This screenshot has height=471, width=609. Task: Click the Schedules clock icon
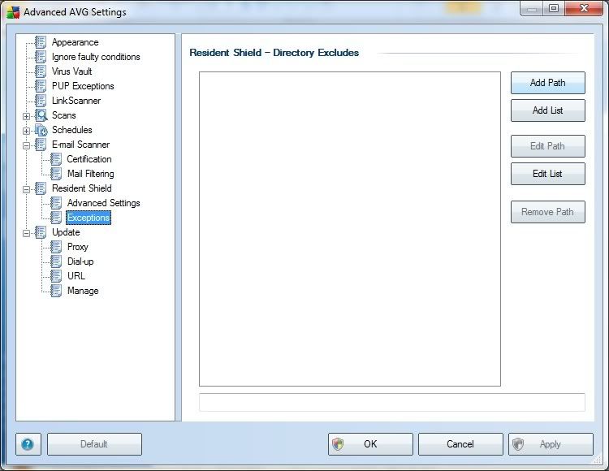coord(41,130)
